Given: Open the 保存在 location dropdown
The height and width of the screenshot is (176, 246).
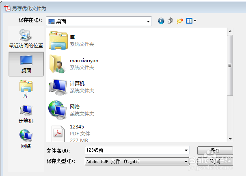Looking at the screenshot, I should coord(99,21).
